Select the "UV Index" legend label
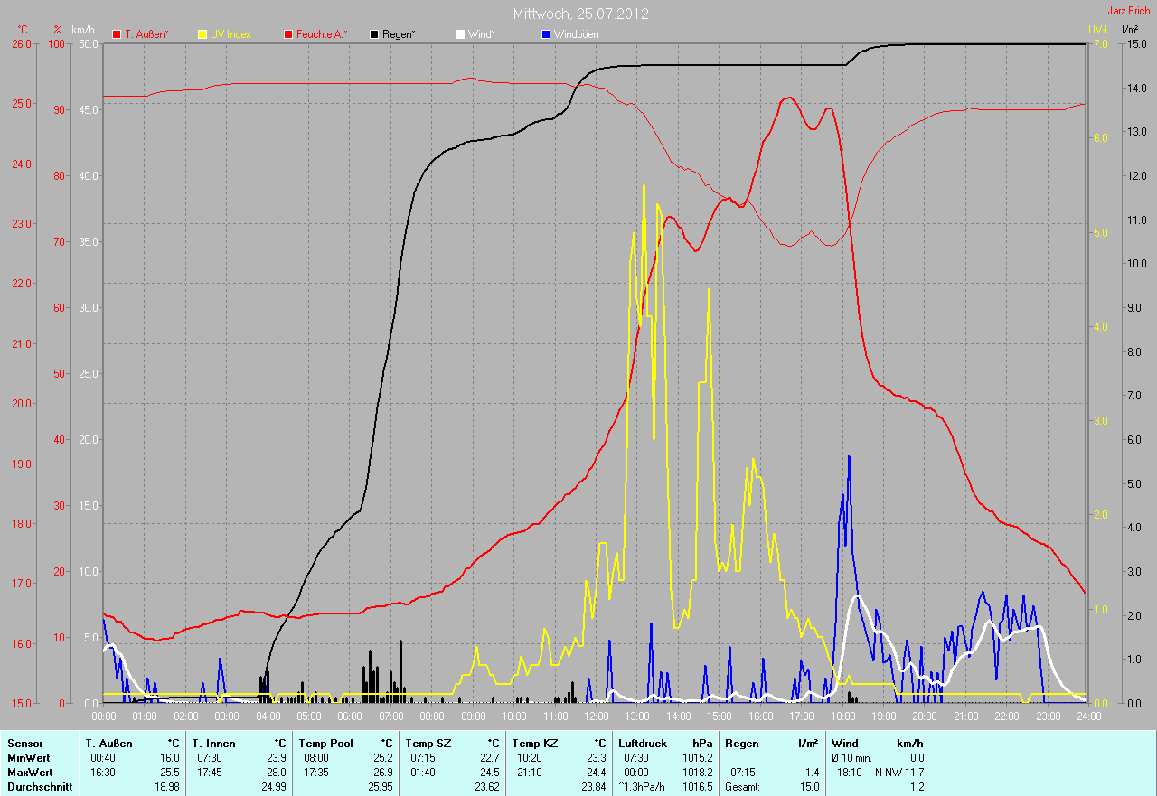The height and width of the screenshot is (796, 1157). point(230,34)
